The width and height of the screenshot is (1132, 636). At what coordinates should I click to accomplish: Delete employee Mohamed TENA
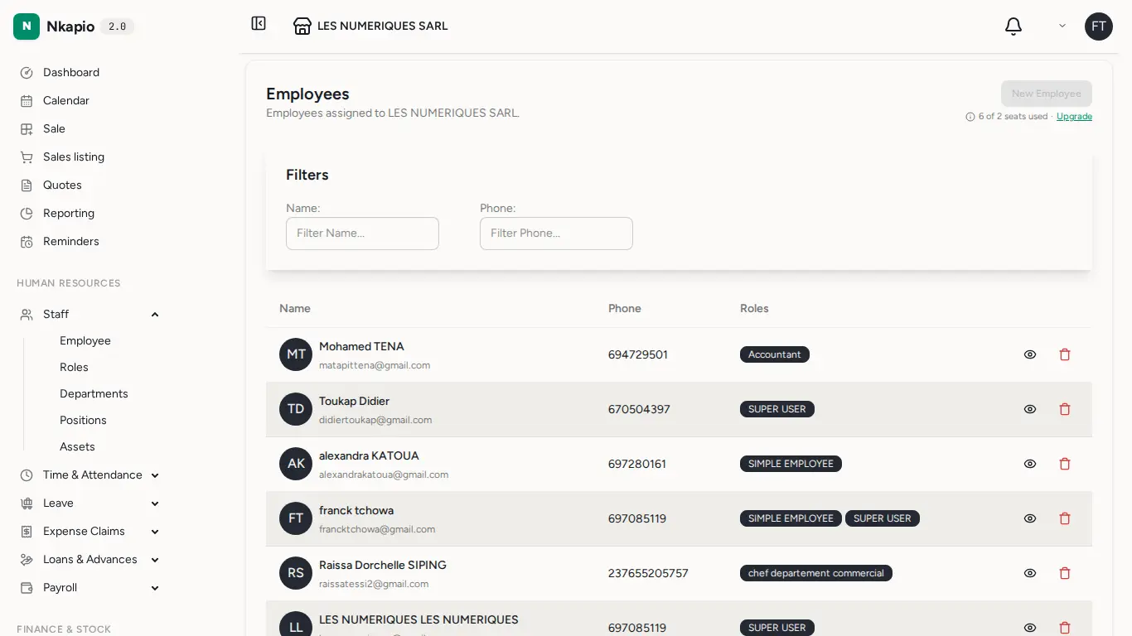pos(1065,354)
